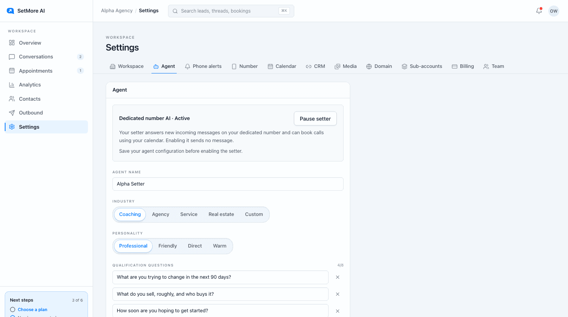Open the Billing tab
Image resolution: width=568 pixels, height=317 pixels.
tap(463, 66)
